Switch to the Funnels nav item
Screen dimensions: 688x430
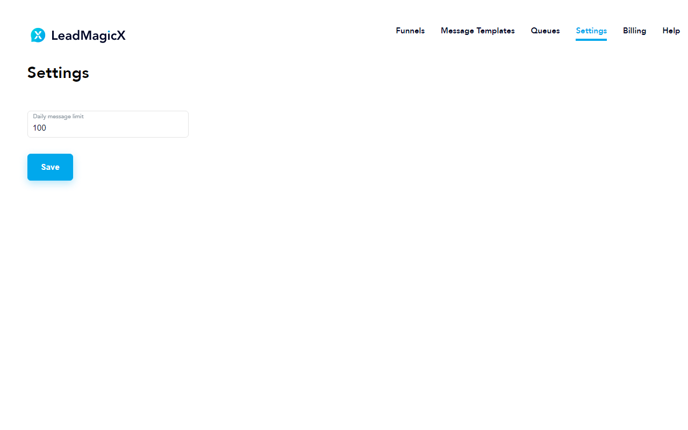click(x=410, y=31)
